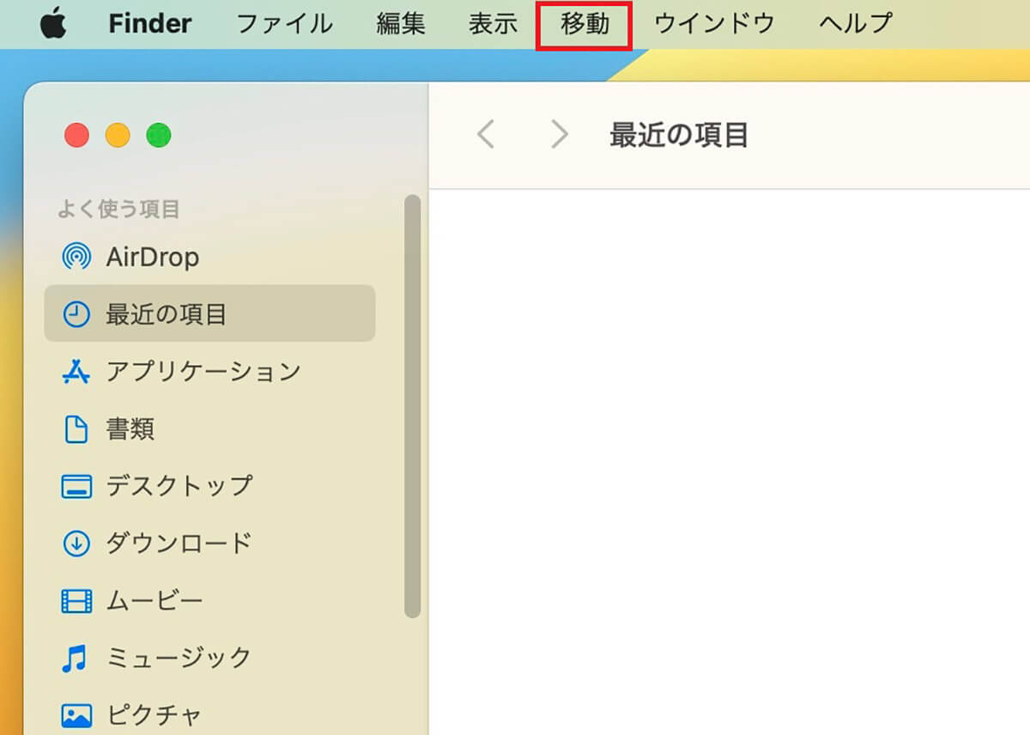
Task: Click the アプリケーション icon in sidebar
Action: point(76,372)
